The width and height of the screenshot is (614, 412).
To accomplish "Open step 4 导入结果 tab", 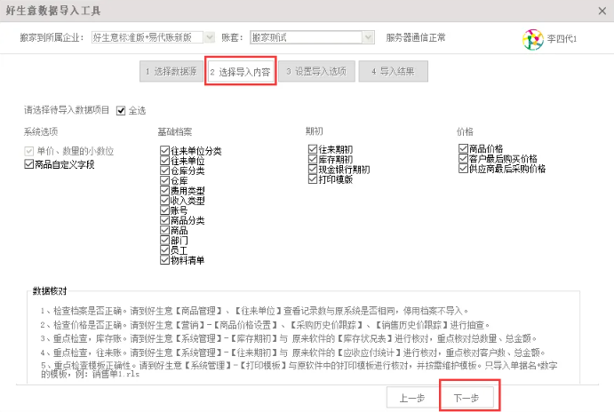I will pos(393,71).
